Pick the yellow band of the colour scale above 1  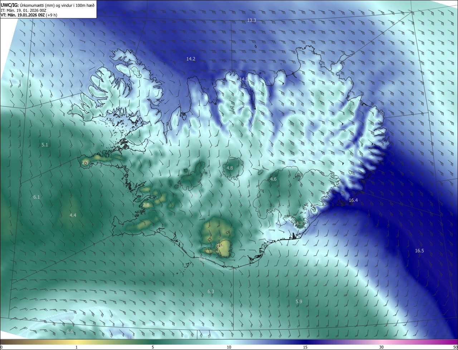coord(77,342)
